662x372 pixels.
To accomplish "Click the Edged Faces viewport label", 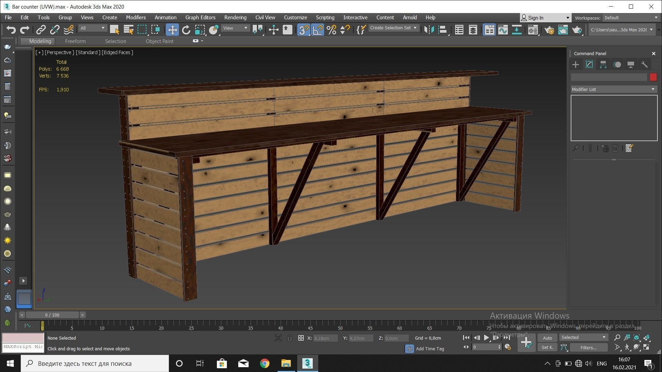I will coord(117,52).
